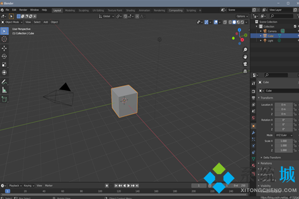Screen dimensions: 299x199
Task: Select the 3D Cursor tool
Action: (4, 39)
